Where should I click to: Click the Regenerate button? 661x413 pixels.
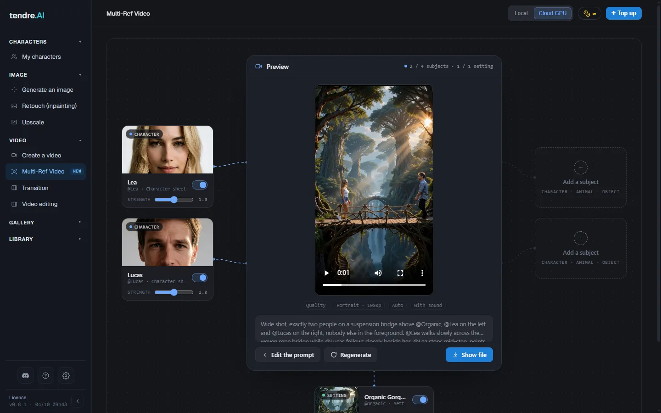[351, 355]
